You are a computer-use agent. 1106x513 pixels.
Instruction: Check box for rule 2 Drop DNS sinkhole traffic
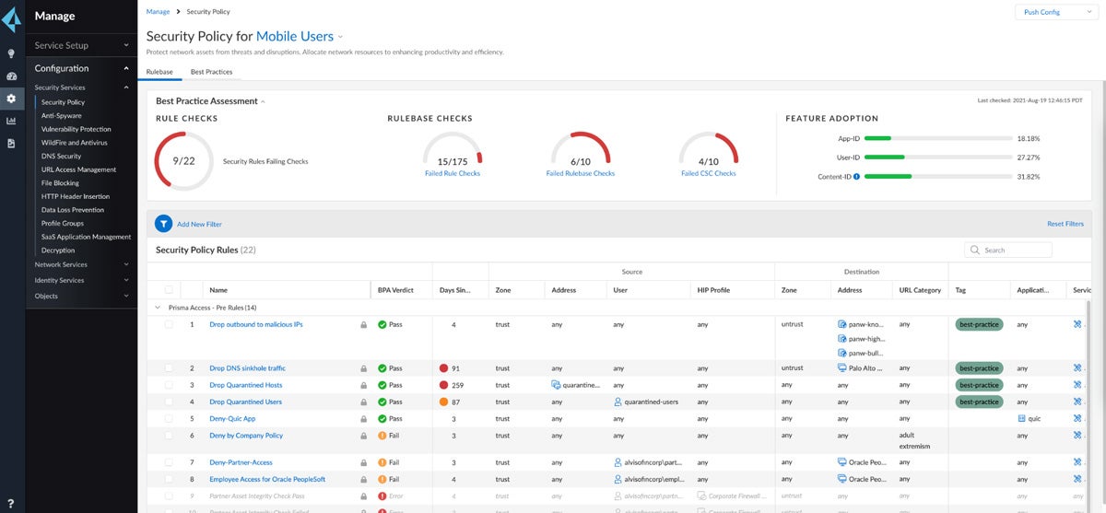(x=169, y=368)
